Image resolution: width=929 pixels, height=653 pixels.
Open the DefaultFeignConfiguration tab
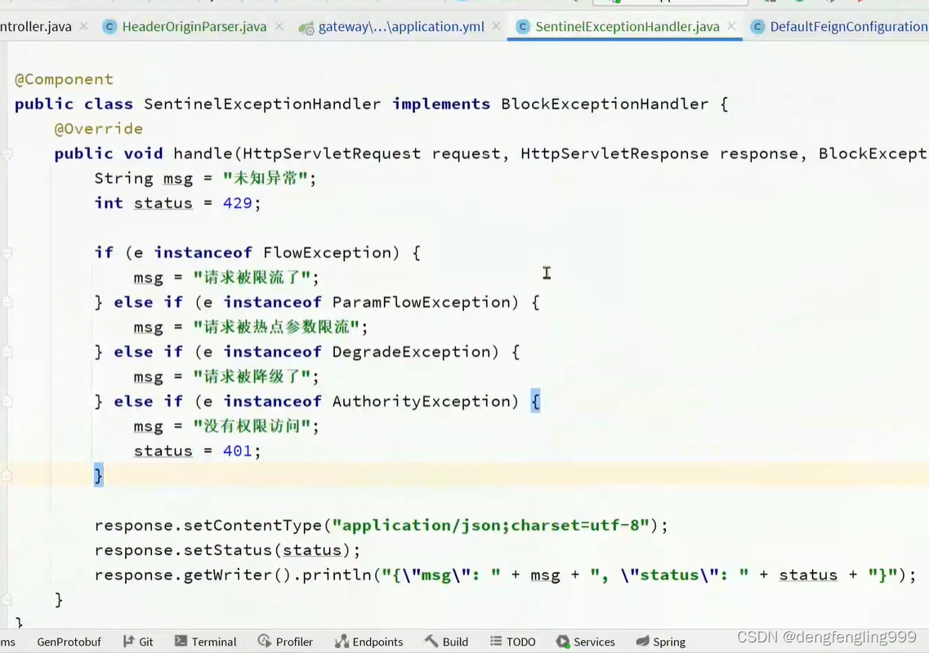[x=848, y=27]
